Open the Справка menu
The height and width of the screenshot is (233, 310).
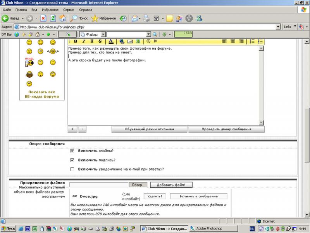tap(86, 10)
